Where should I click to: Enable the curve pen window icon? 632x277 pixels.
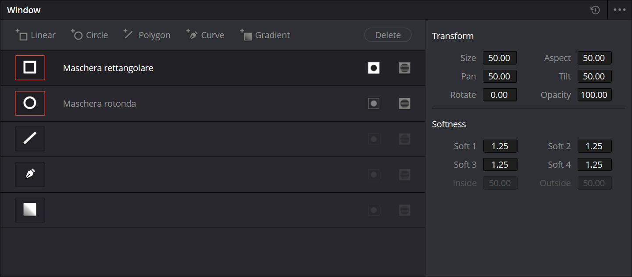point(30,175)
